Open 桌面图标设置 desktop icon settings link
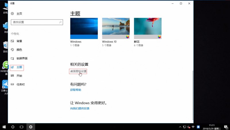The height and width of the screenshot is (130, 230). coord(78,71)
